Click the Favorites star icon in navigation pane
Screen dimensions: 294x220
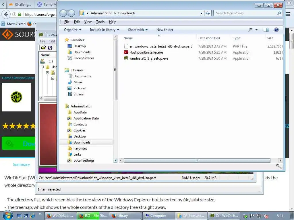click(67, 40)
